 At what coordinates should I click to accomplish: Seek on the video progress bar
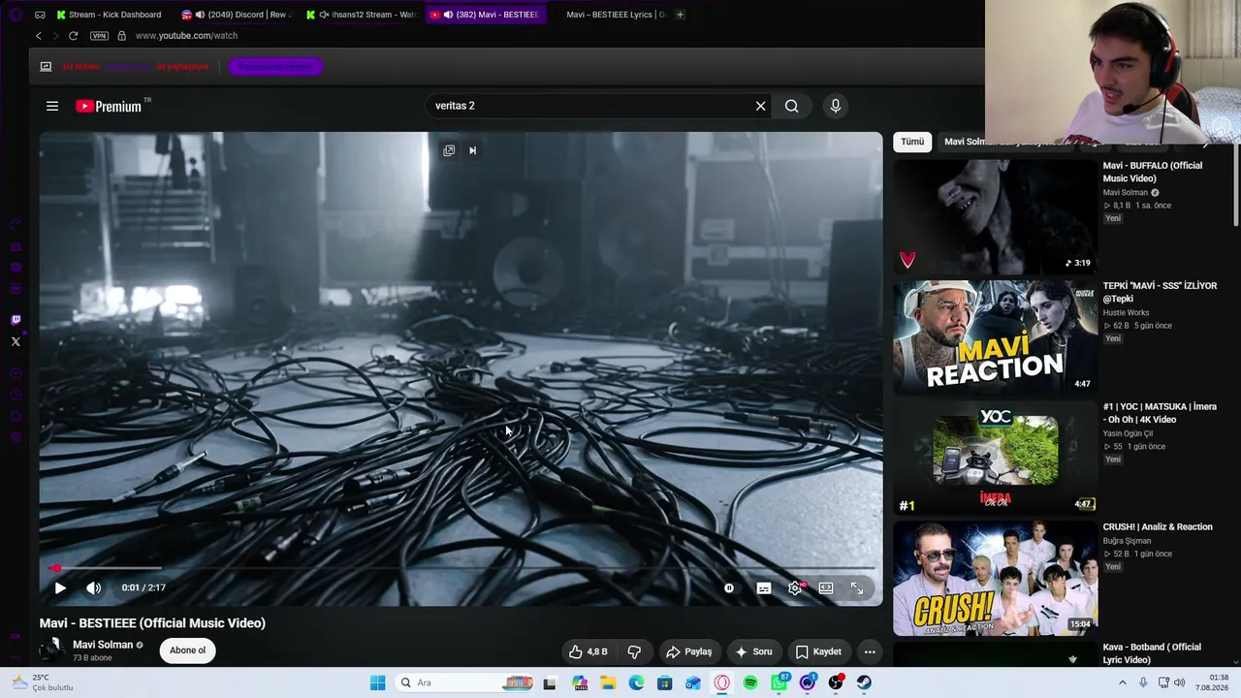[x=461, y=568]
